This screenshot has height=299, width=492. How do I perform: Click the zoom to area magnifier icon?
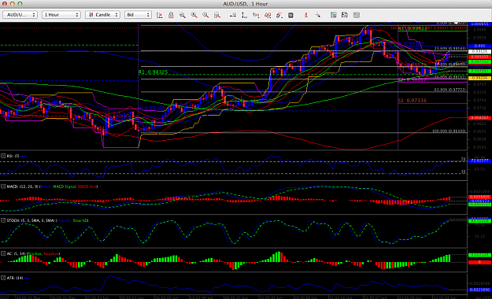click(x=183, y=15)
